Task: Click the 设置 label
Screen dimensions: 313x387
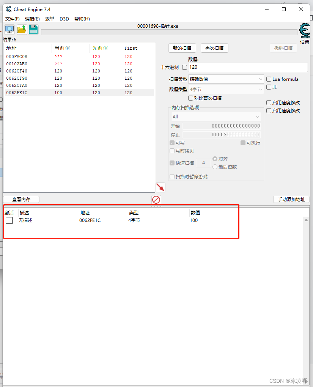Action: [x=305, y=42]
